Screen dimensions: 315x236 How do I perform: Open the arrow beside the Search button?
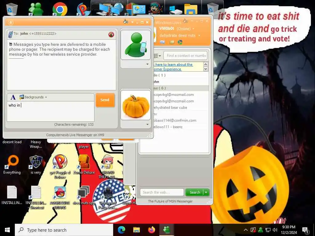[x=206, y=192]
